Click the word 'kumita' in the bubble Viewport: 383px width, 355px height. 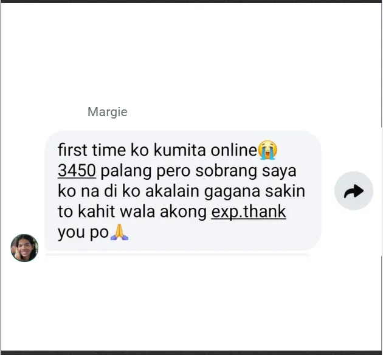click(x=180, y=150)
